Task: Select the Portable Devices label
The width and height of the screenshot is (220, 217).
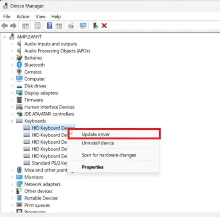Action: coord(41,198)
